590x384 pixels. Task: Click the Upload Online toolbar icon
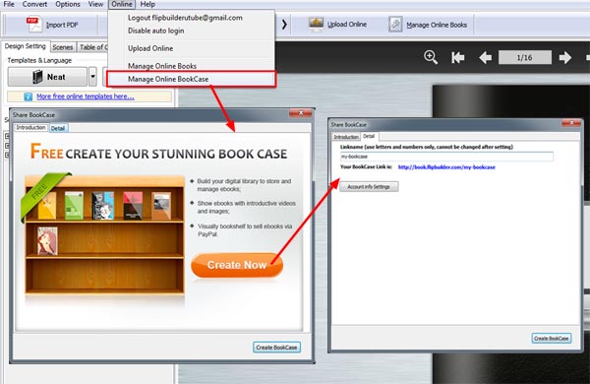pyautogui.click(x=316, y=25)
